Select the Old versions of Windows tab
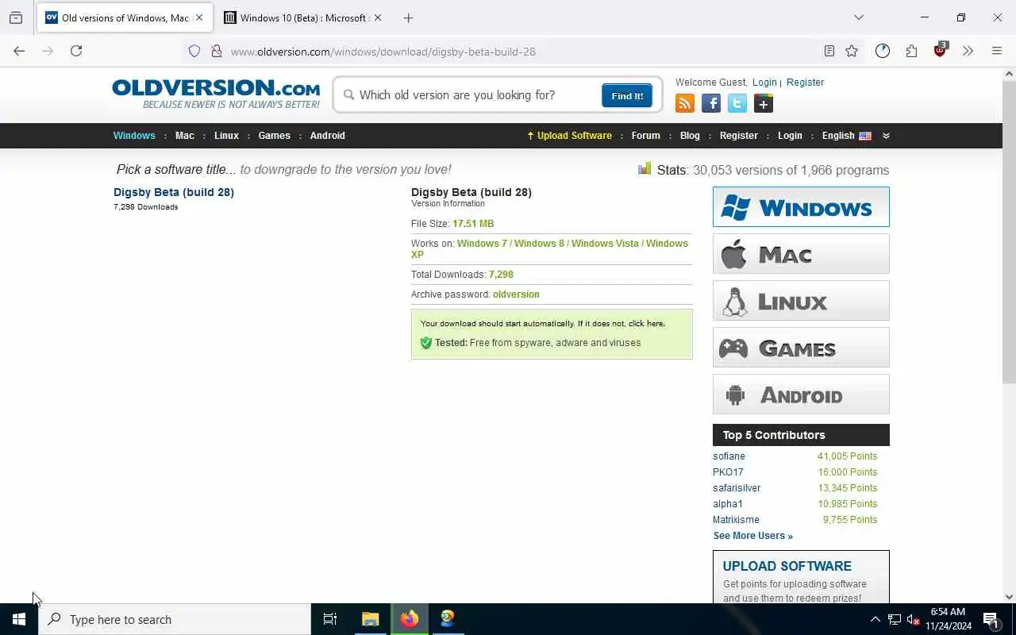 125,17
